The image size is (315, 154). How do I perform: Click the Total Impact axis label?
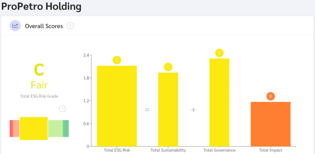click(271, 150)
